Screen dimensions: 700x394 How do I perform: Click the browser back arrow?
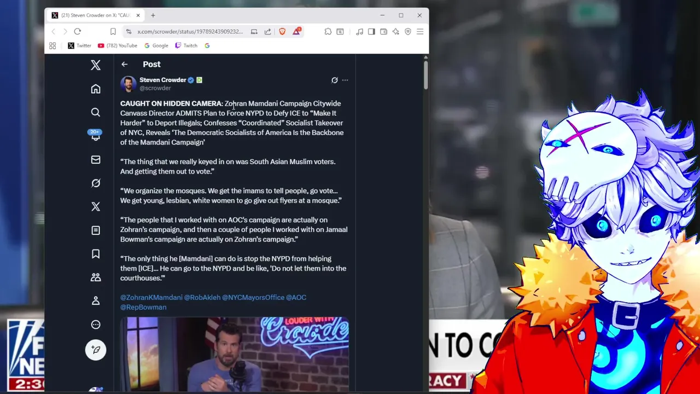pyautogui.click(x=53, y=32)
